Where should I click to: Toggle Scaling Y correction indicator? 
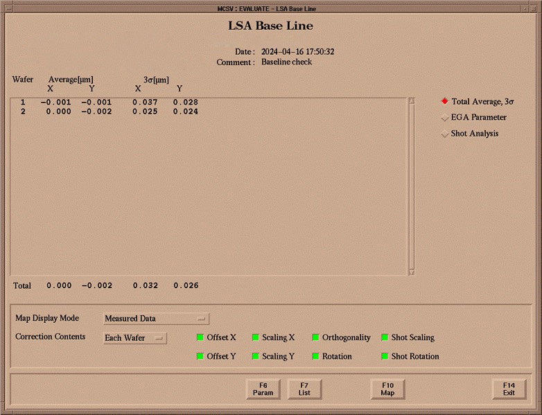pos(256,356)
